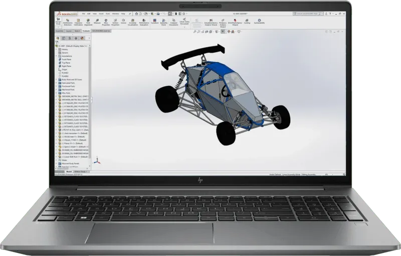Toggle Curvature display
The height and width of the screenshot is (256, 401).
[154, 22]
